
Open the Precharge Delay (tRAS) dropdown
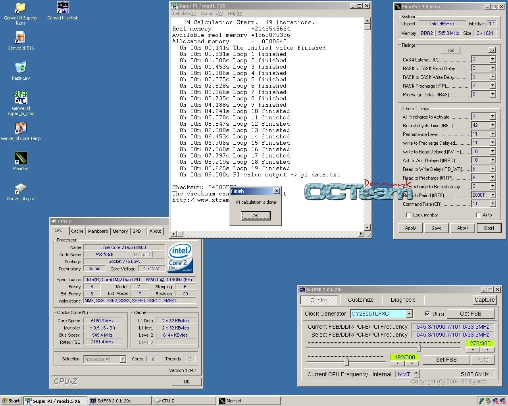493,94
